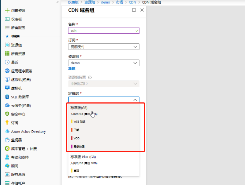Open 所有服务 in the sidebar
This screenshot has width=245, height=185.
pos(18,28)
